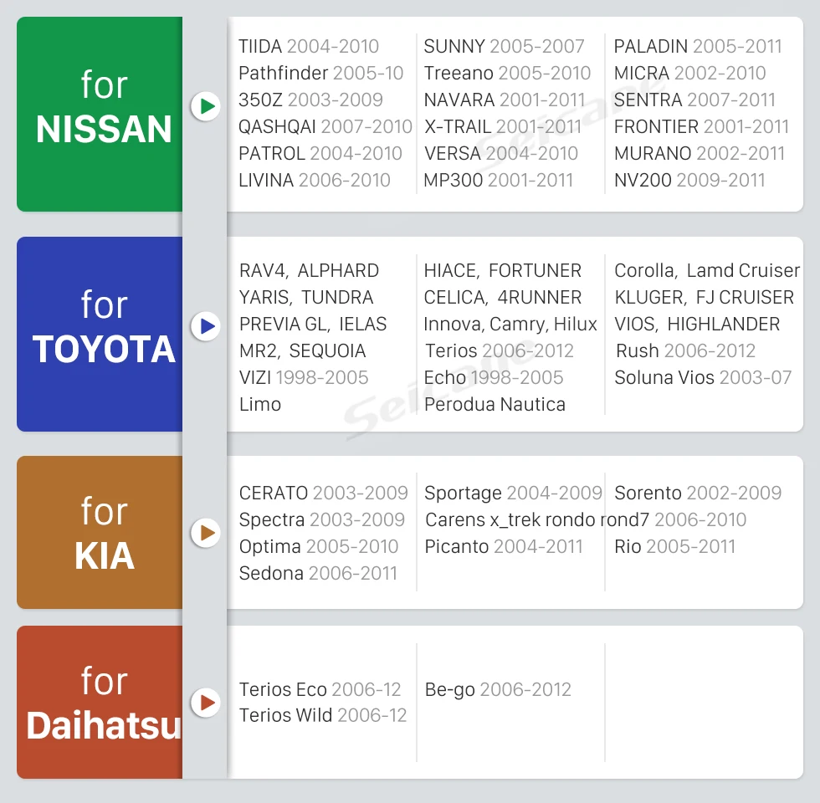The width and height of the screenshot is (820, 803).
Task: Click 'Picanto 2004-2011' entry
Action: (x=504, y=546)
